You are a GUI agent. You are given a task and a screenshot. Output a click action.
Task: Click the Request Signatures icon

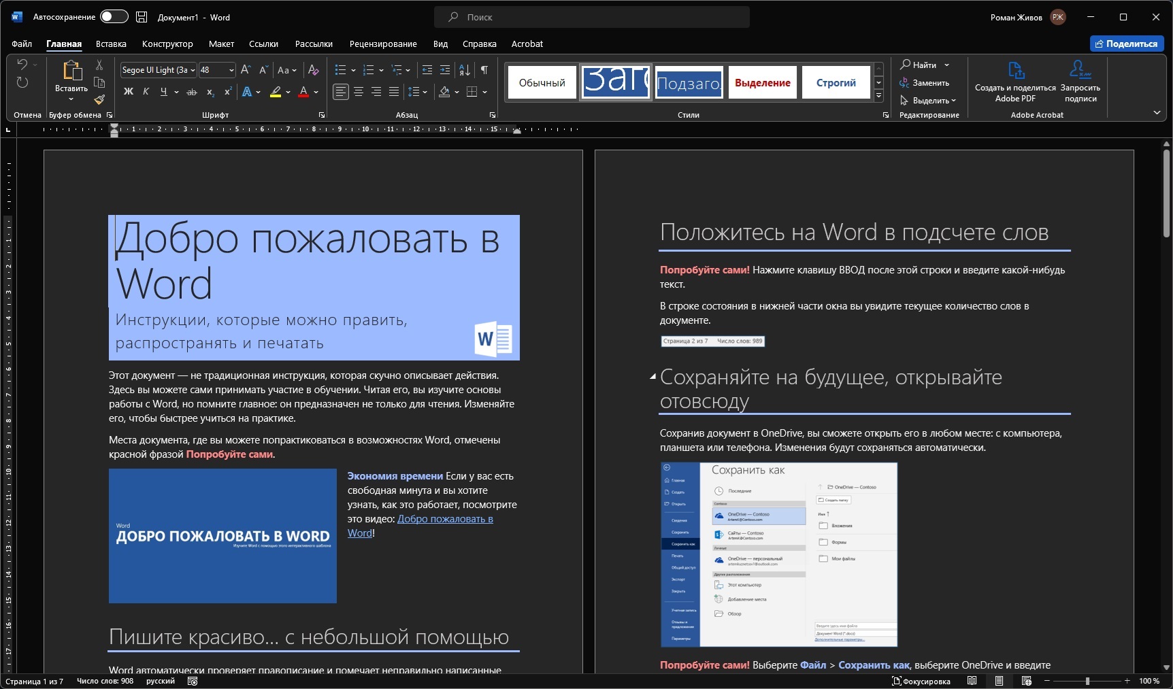pos(1080,69)
